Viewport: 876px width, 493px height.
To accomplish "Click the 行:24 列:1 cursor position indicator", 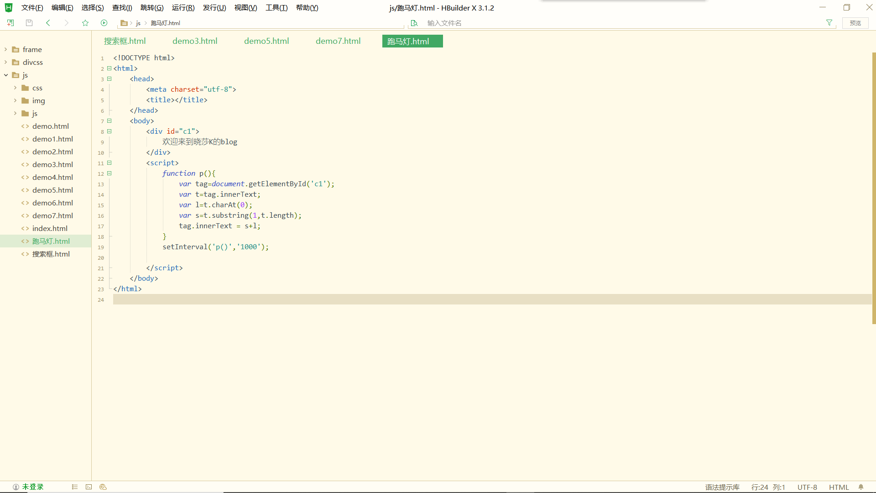I will click(x=768, y=487).
